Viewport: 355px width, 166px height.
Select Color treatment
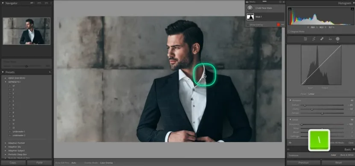click(x=333, y=155)
